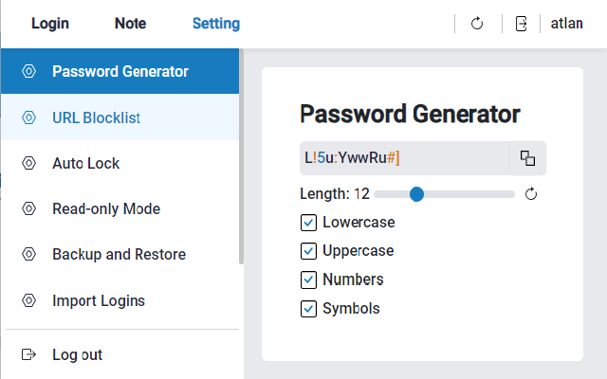Select Password Generator in the sidebar
Image resolution: width=607 pixels, height=379 pixels.
coord(120,71)
